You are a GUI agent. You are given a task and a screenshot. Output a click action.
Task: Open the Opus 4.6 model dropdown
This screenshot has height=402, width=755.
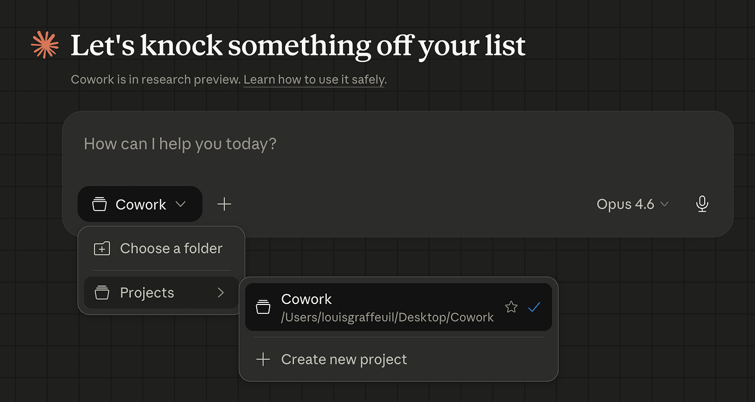(633, 204)
